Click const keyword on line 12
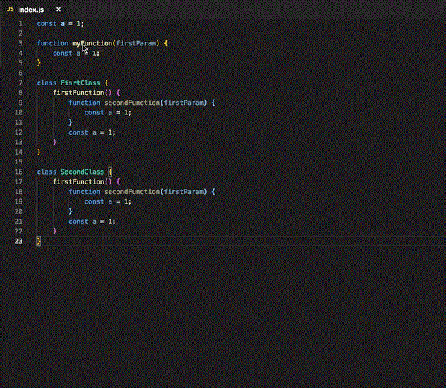 pyautogui.click(x=78, y=132)
